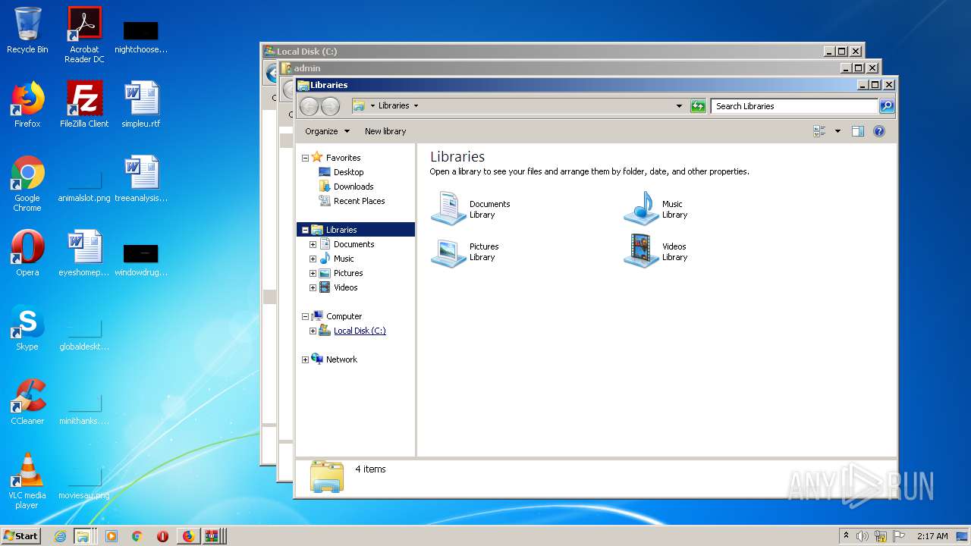Click the Explorer taskbar button

[x=83, y=536]
